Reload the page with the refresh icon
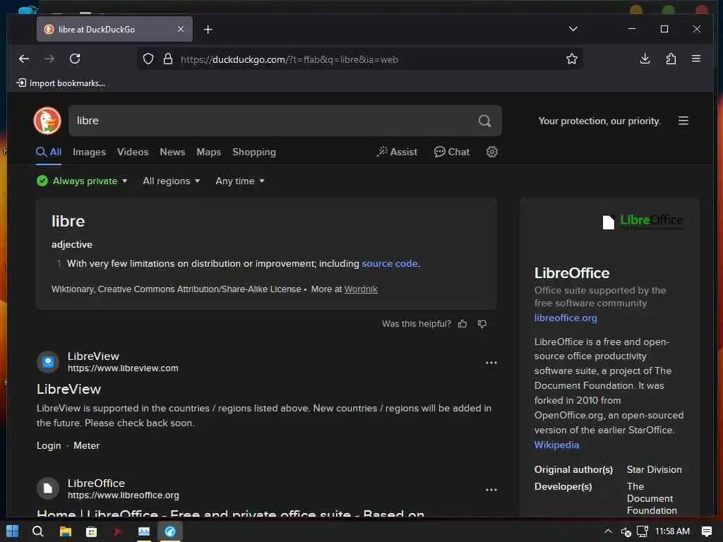Image resolution: width=723 pixels, height=542 pixels. (75, 59)
